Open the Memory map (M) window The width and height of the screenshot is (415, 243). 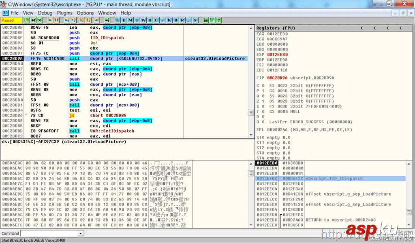(130, 20)
